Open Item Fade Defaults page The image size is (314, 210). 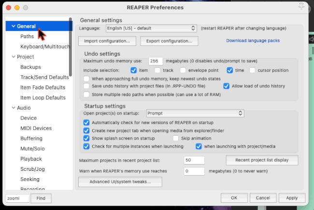[43, 87]
